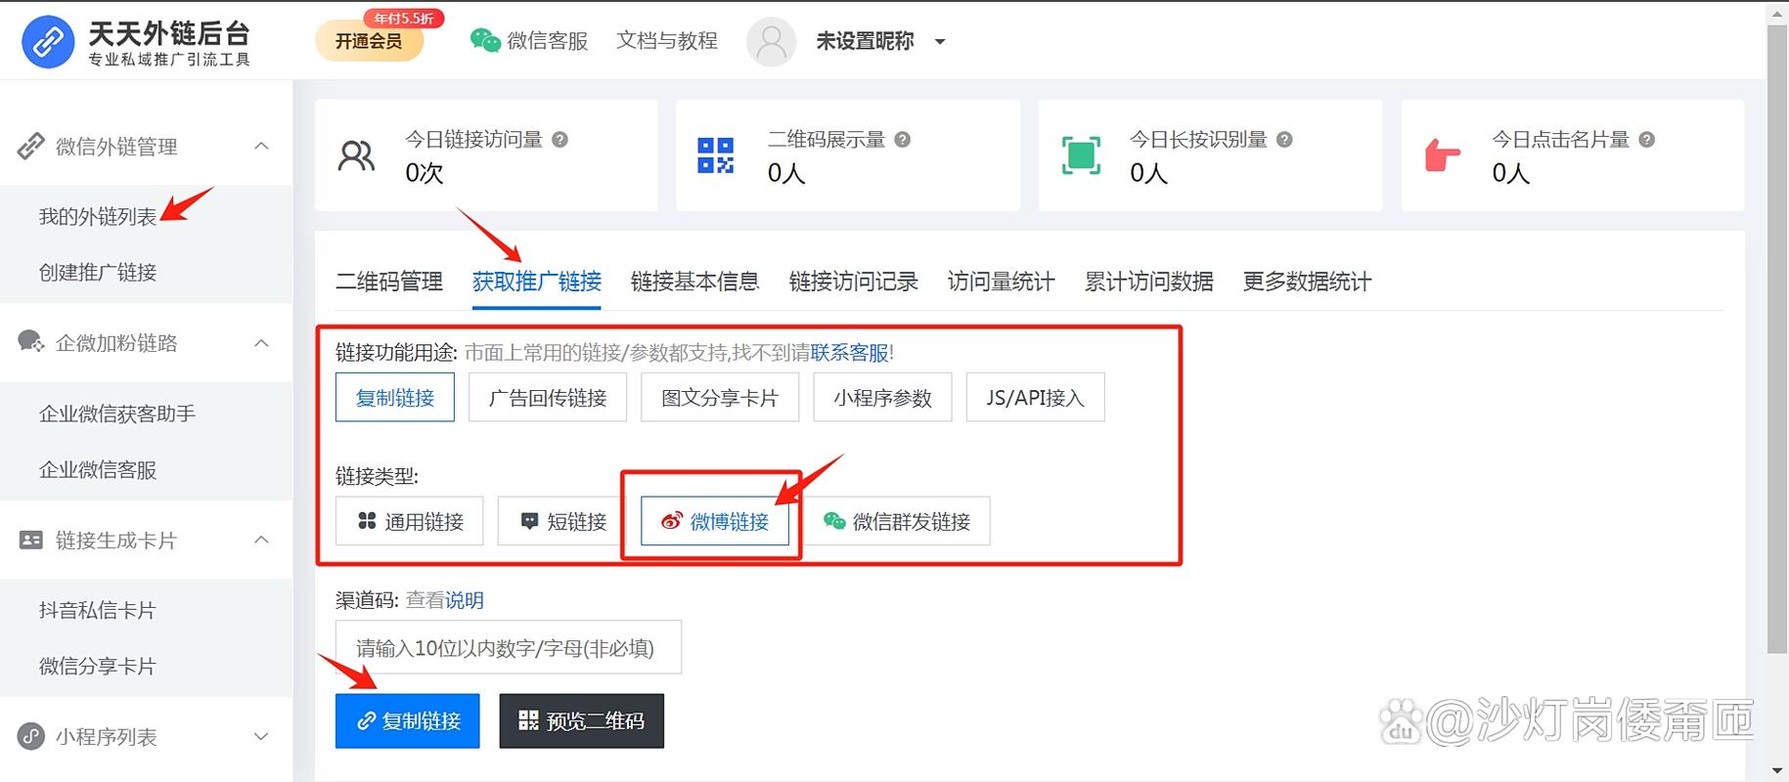Choose the 微信群发链接 link type
Image resolution: width=1789 pixels, height=782 pixels.
(897, 521)
